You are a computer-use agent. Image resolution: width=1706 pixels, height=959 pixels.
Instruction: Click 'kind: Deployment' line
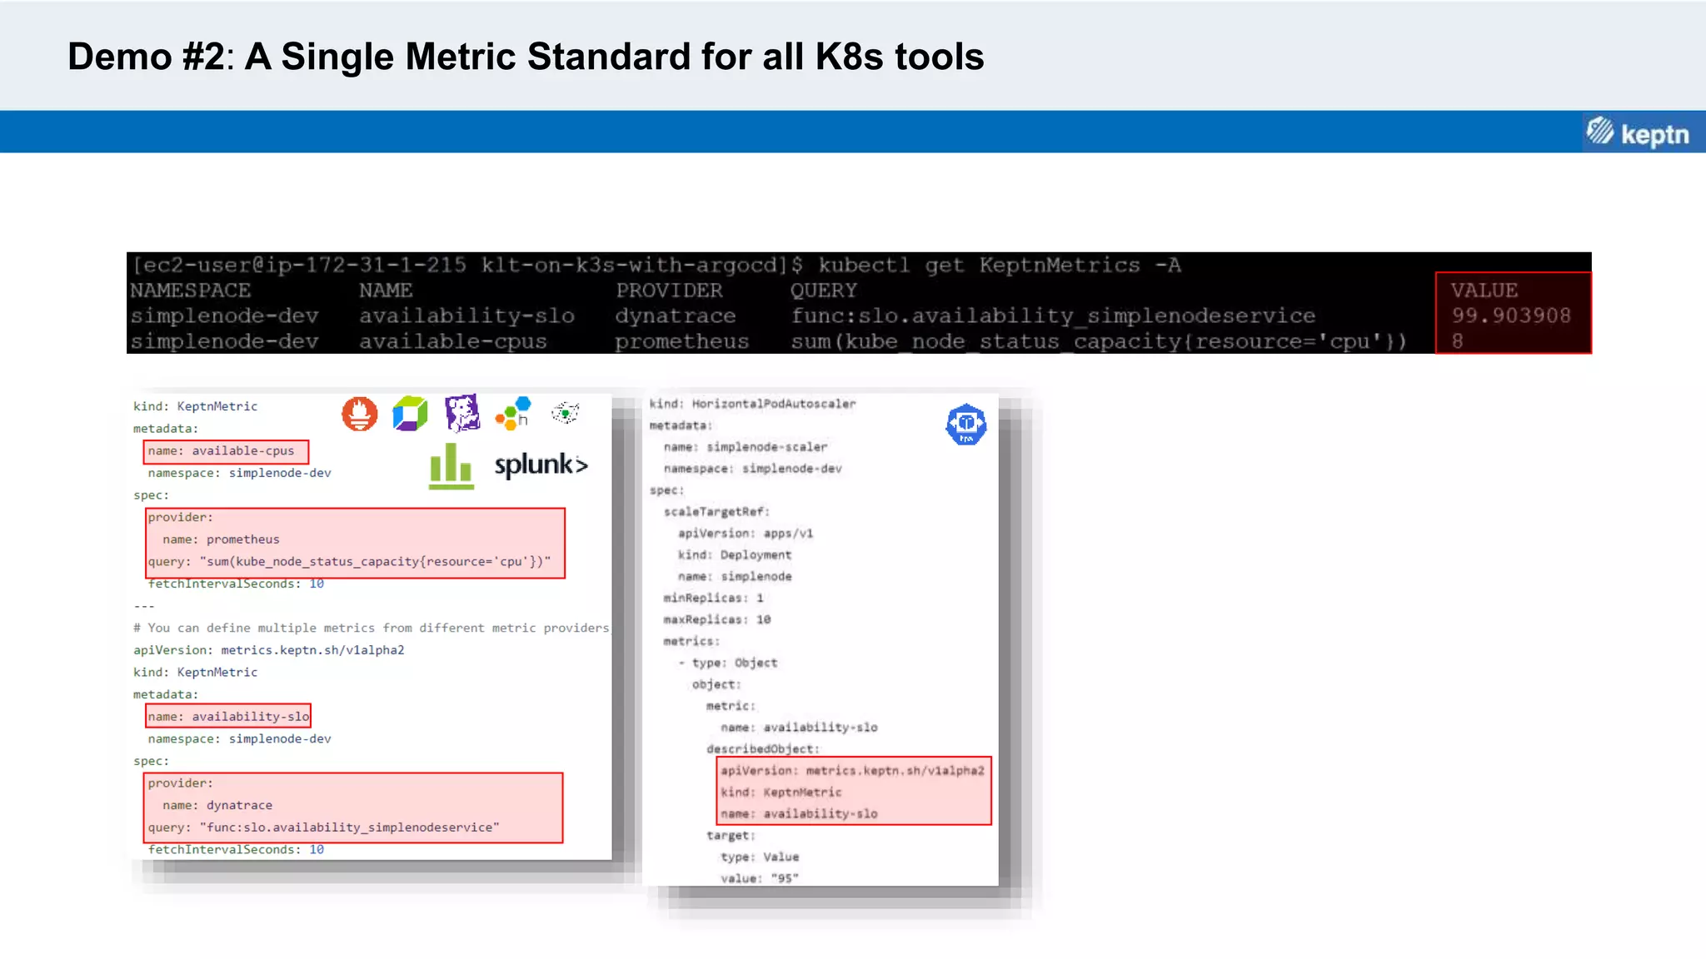734,554
